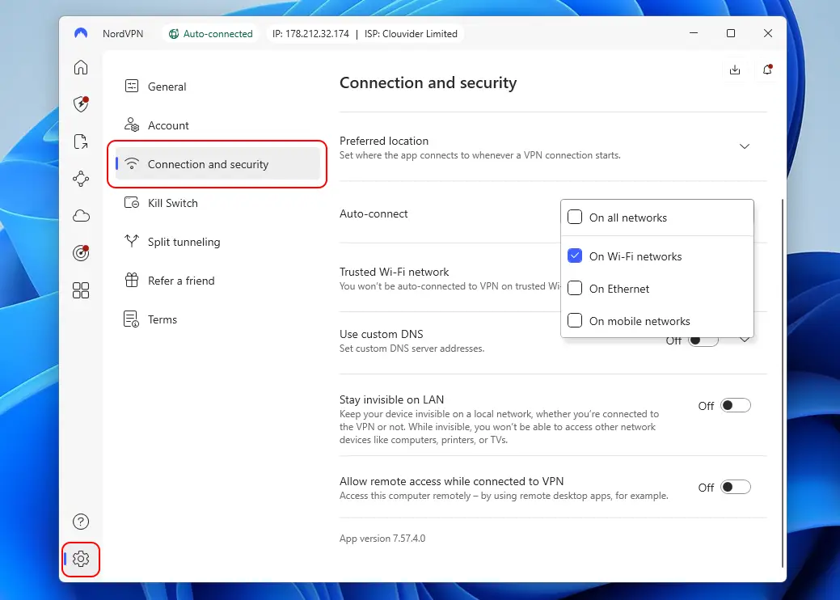Open the Threat Protection shield icon
The image size is (840, 600).
pyautogui.click(x=81, y=104)
